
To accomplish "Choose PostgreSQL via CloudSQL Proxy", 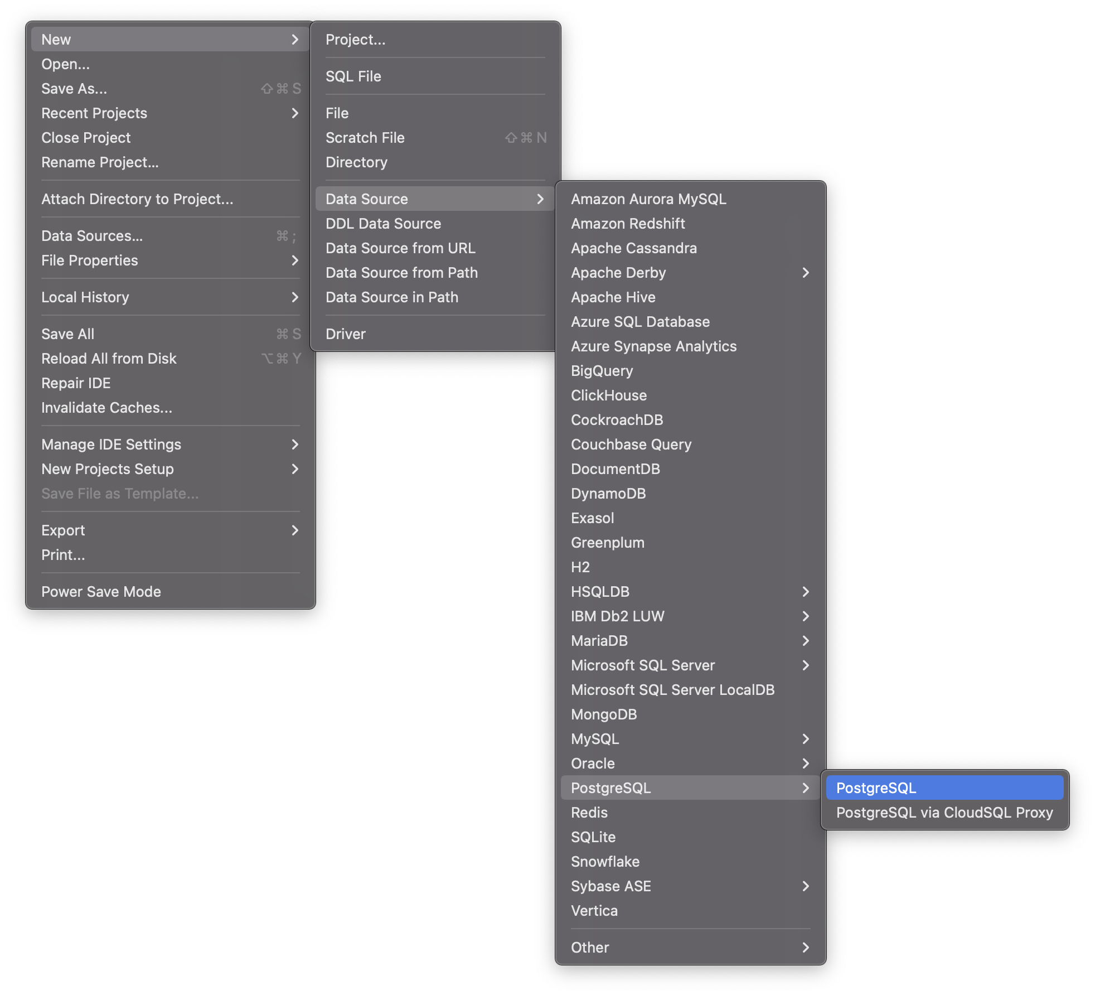I will [x=944, y=812].
